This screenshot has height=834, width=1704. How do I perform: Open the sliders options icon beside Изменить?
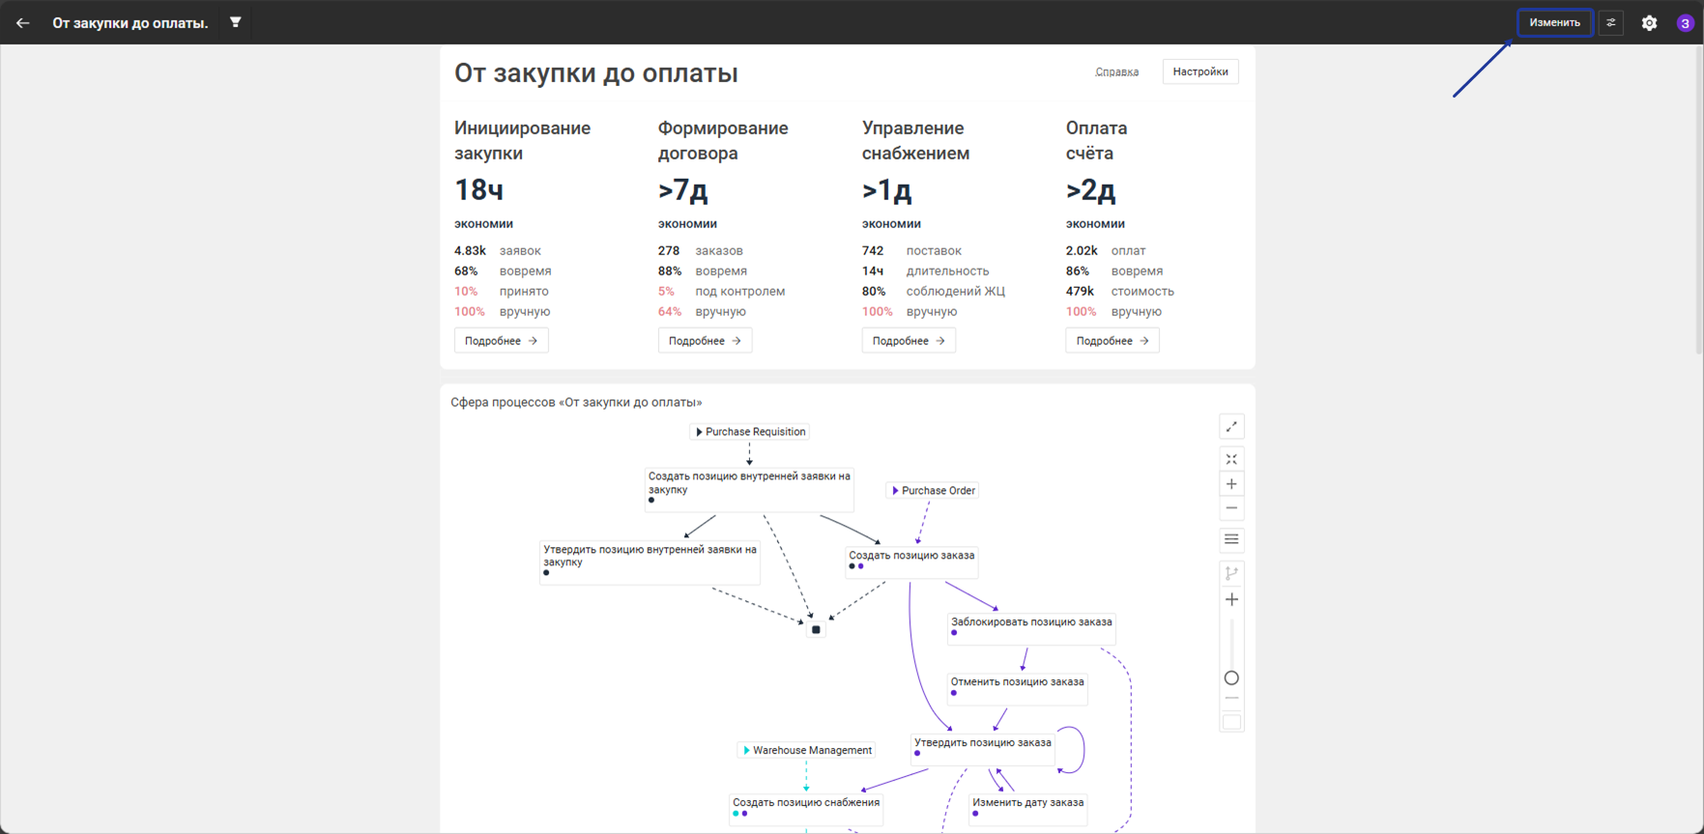click(1611, 22)
